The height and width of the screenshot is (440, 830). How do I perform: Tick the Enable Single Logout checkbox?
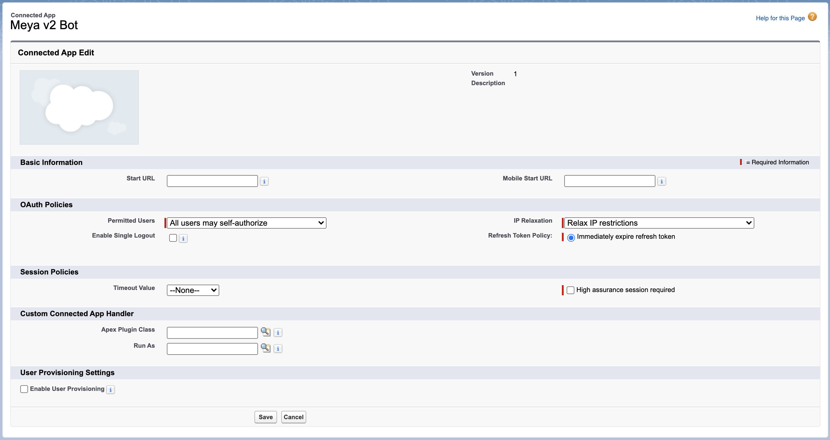coord(173,238)
